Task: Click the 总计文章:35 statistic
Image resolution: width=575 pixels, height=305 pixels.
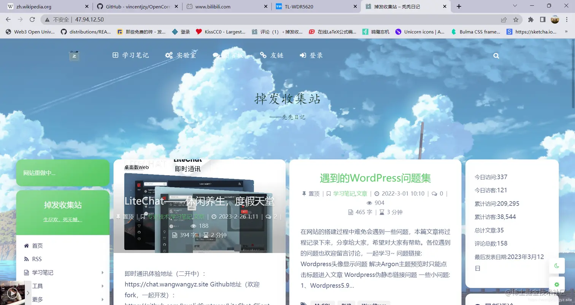Action: (489, 230)
